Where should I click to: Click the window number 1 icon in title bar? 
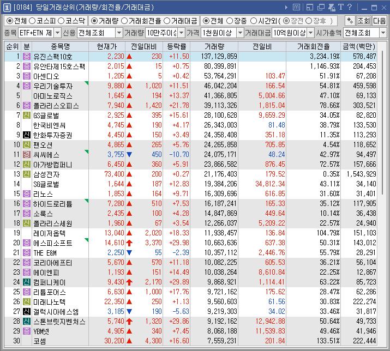click(x=7, y=8)
